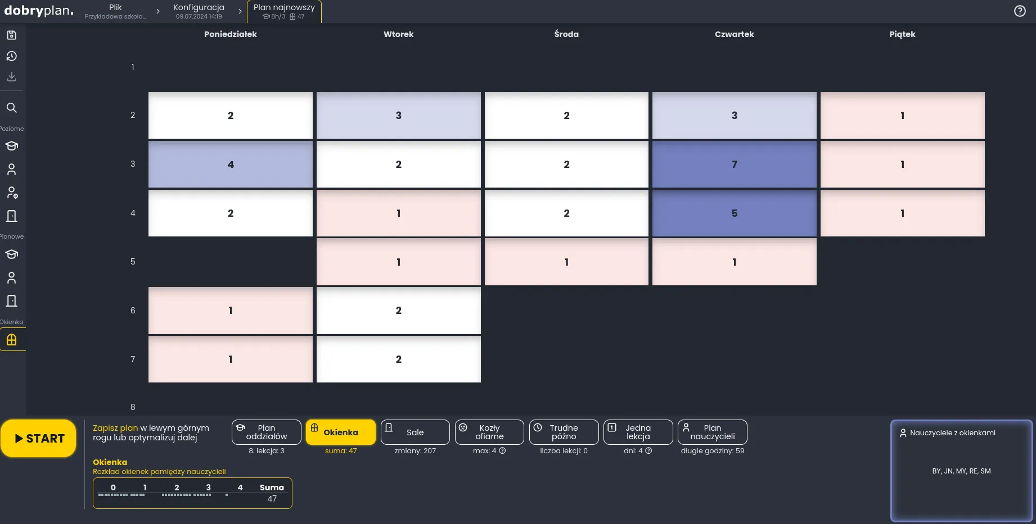Select the Okienka grid icon in sidebar
Screen dimensions: 1036x524
(x=11, y=340)
